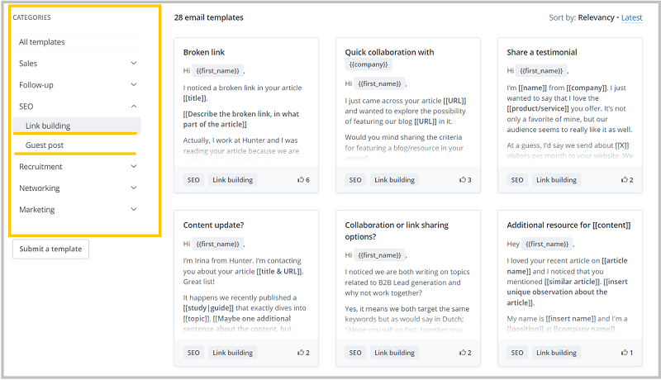Click the CATEGORIES sidebar heading
The width and height of the screenshot is (661, 380).
(31, 17)
